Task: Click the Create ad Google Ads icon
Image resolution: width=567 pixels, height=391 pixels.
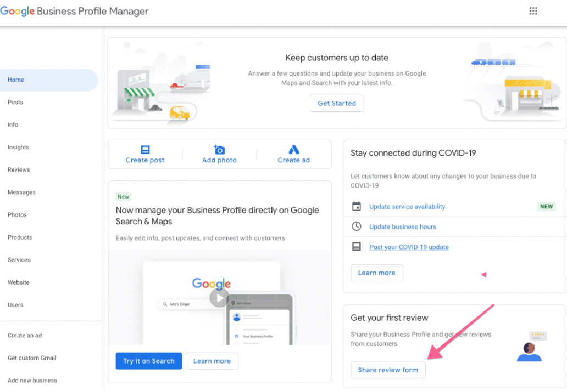Action: [x=294, y=150]
